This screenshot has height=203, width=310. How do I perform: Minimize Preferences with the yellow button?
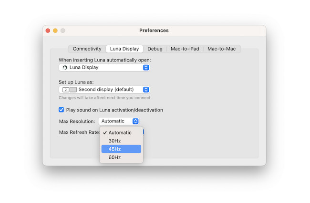[x=55, y=30]
